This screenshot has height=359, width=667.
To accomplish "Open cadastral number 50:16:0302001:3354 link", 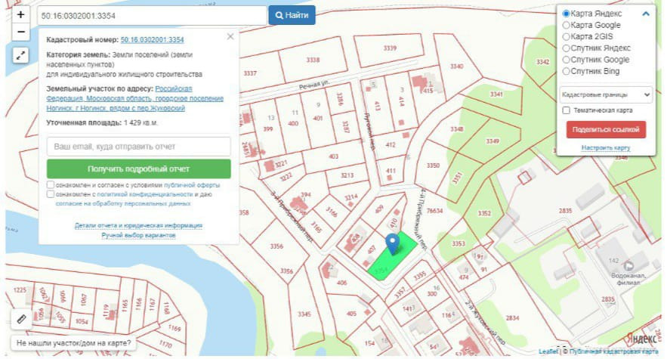I will click(153, 39).
